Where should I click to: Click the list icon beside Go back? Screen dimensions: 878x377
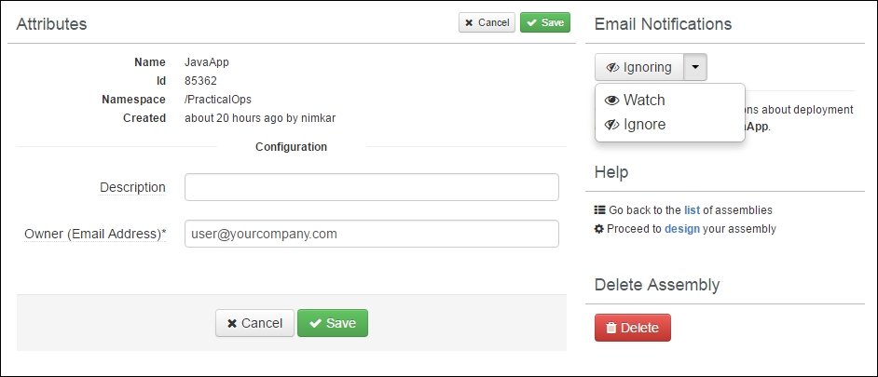pyautogui.click(x=599, y=210)
